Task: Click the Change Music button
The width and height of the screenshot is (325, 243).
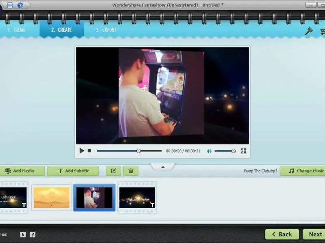Action: coord(303,171)
